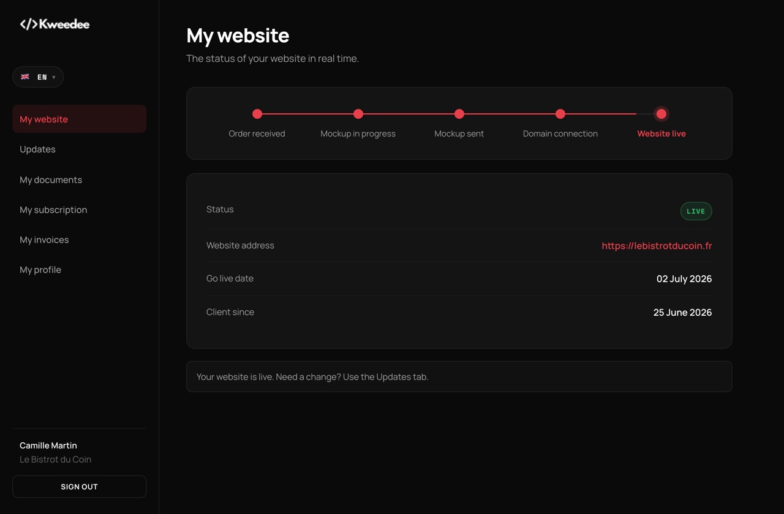Click the Le Bistrot du Coin text
Screen dimensions: 784x514
pyautogui.click(x=55, y=460)
